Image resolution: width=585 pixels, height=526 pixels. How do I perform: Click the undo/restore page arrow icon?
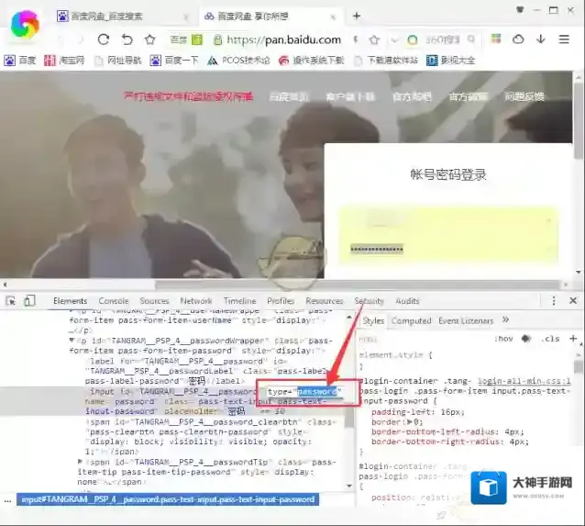(127, 39)
